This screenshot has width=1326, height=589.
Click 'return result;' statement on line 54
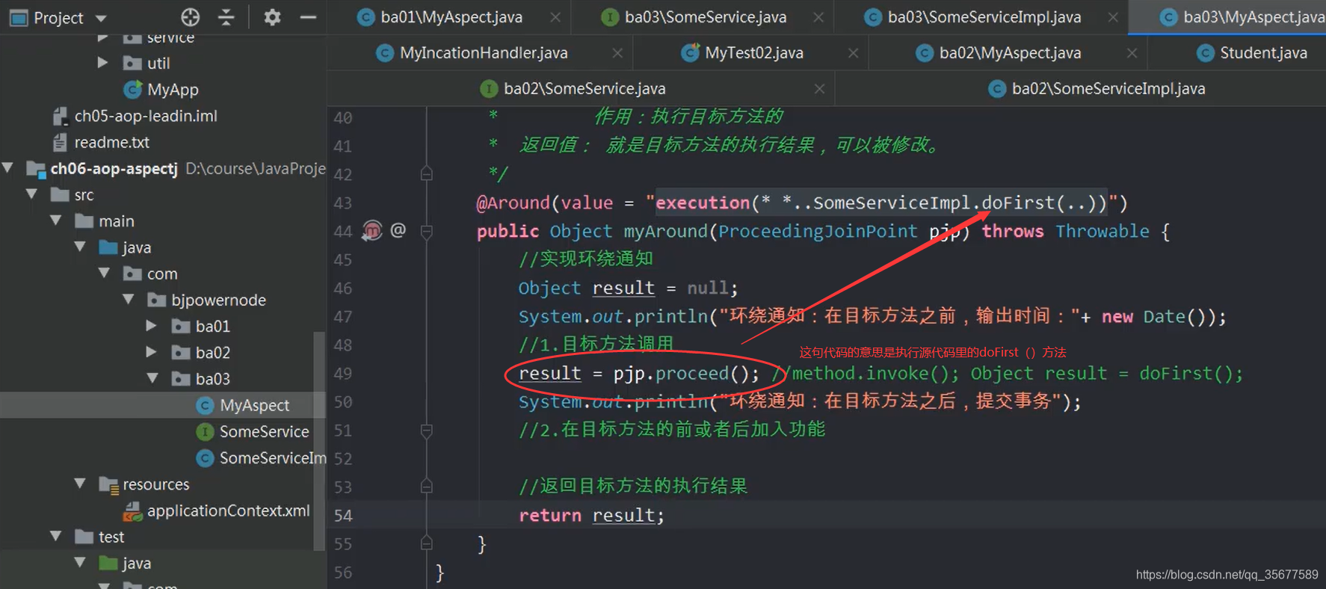tap(591, 515)
